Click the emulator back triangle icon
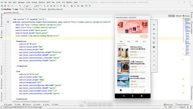193x109 pixels. click(154, 56)
